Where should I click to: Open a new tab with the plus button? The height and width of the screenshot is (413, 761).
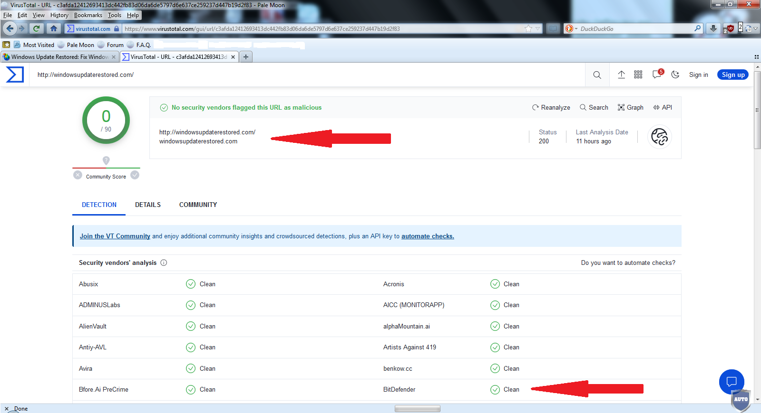(246, 56)
